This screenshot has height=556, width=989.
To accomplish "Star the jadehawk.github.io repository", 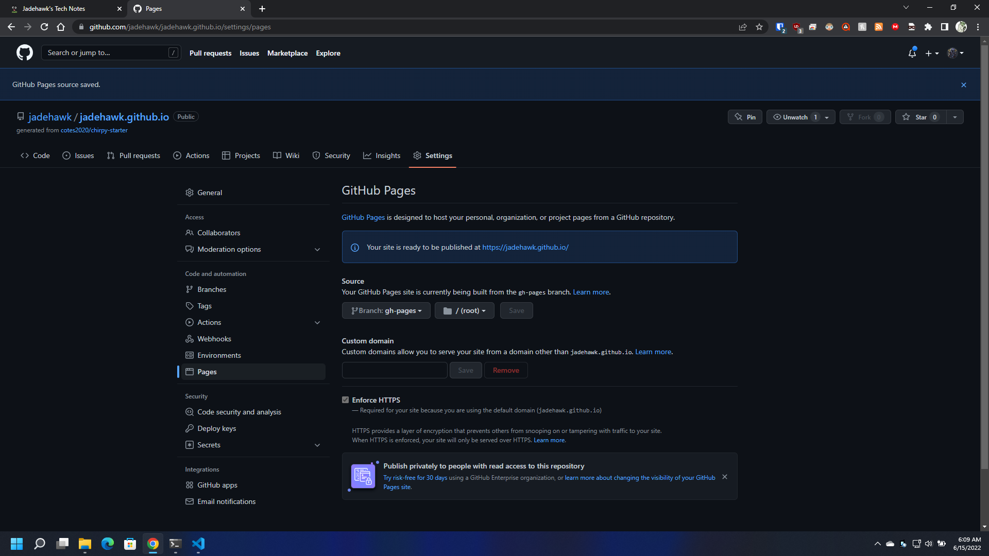I will [x=920, y=117].
